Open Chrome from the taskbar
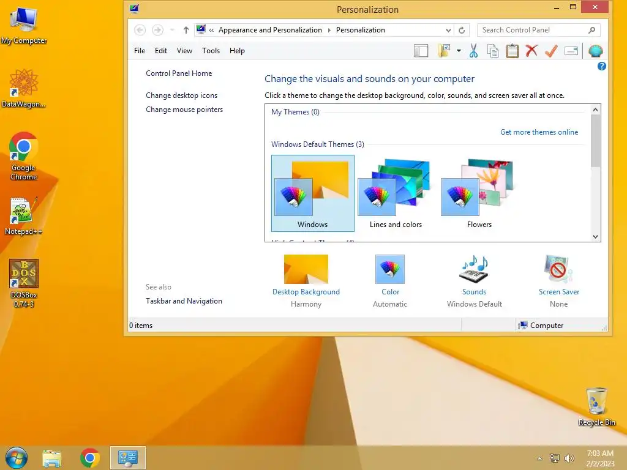627x470 pixels. click(90, 458)
